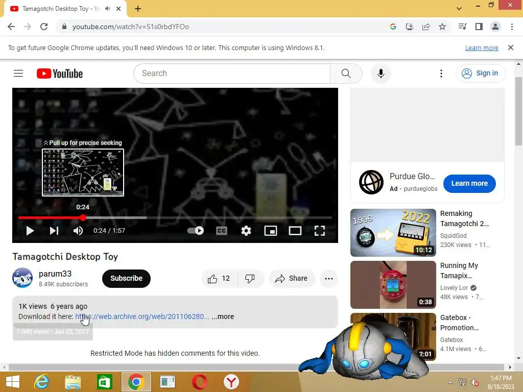
Task: Open the YouTube guide hamburger menu
Action: click(x=18, y=73)
